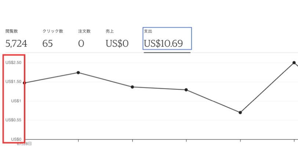Click the US$2.50 y-axis label
Image resolution: width=298 pixels, height=167 pixels.
[x=13, y=63]
